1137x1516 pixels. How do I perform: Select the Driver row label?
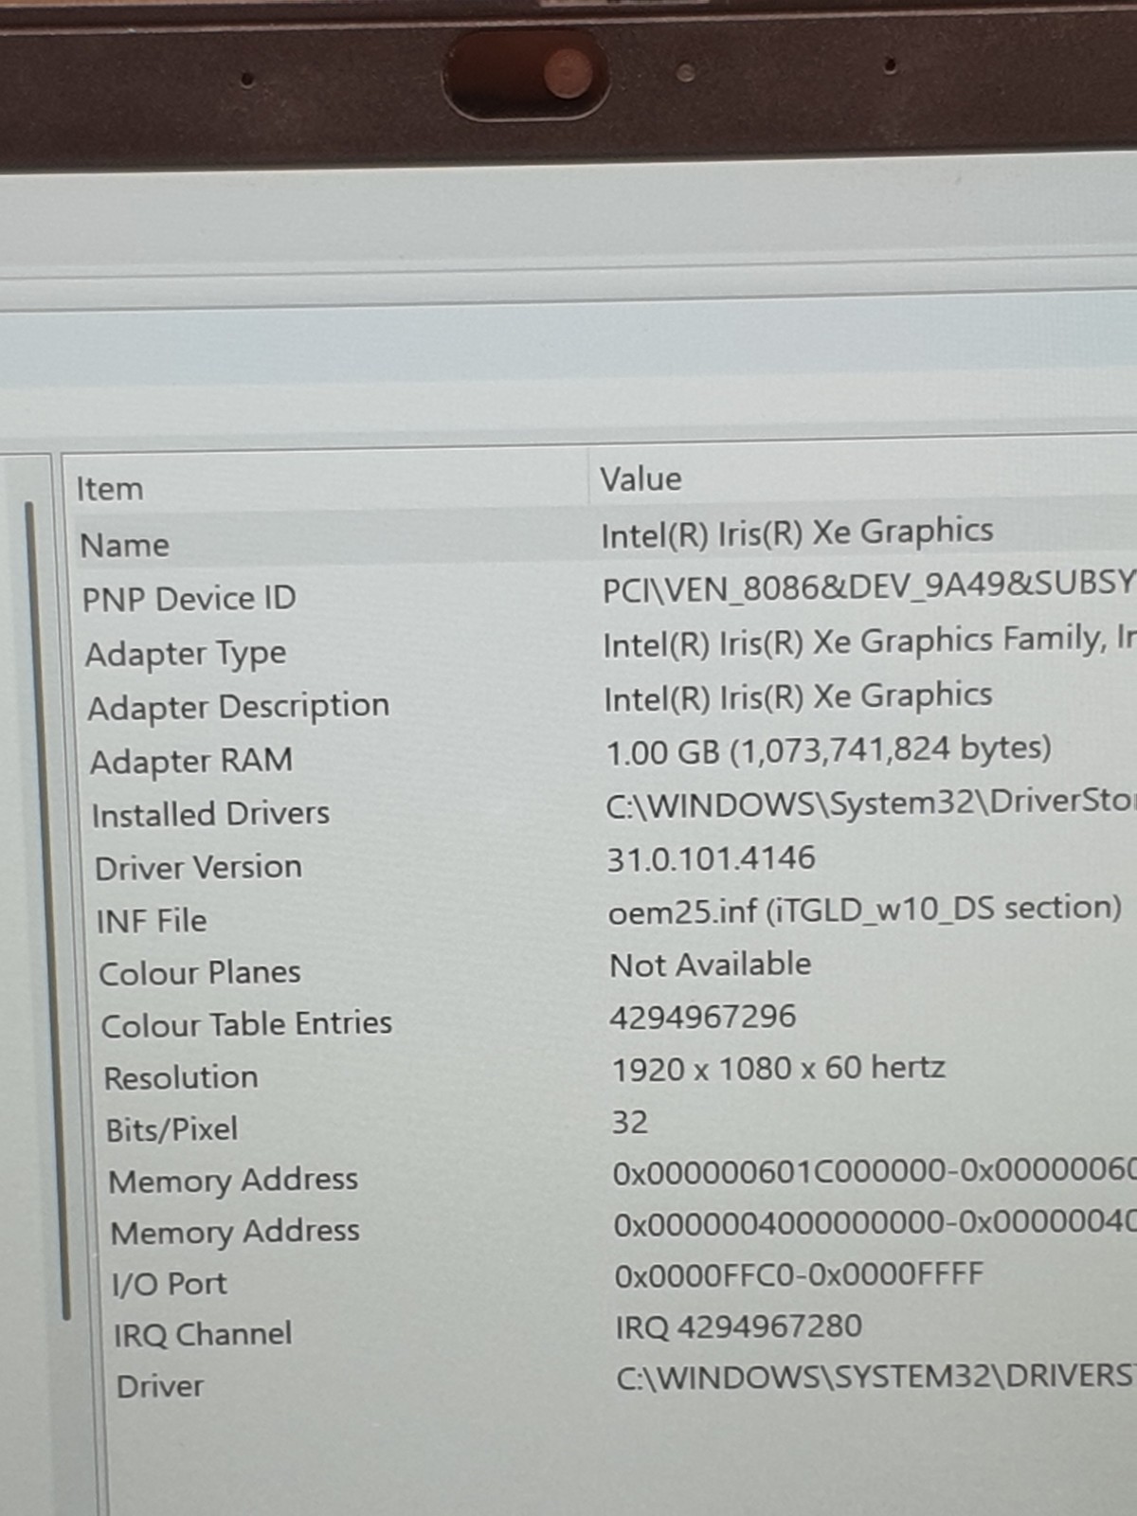point(160,1386)
